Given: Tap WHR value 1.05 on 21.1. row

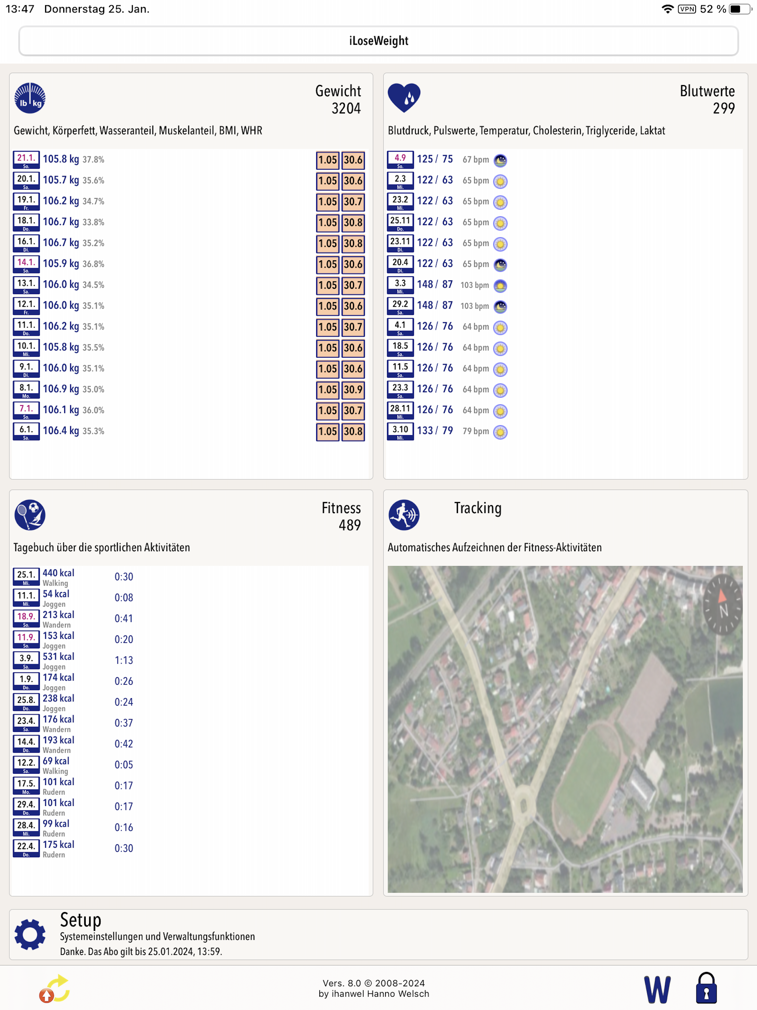Looking at the screenshot, I should click(328, 160).
